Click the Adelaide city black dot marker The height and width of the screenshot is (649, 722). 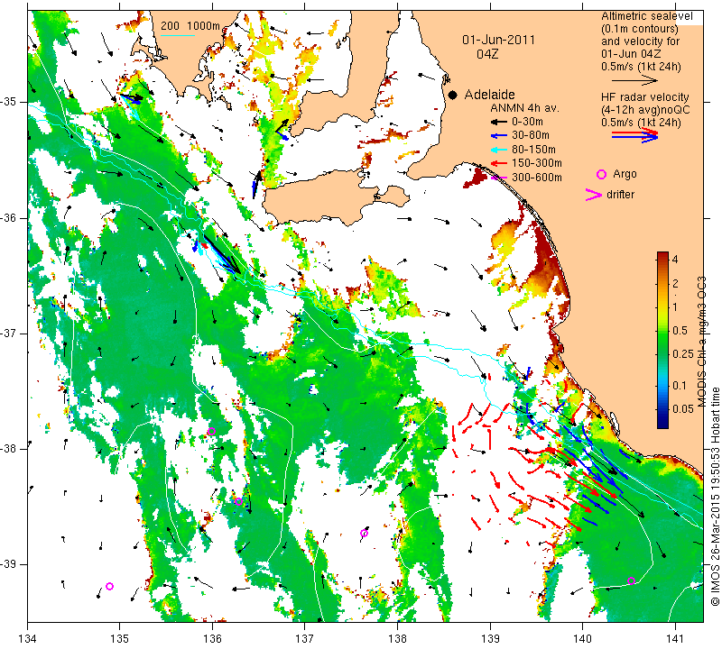(453, 95)
